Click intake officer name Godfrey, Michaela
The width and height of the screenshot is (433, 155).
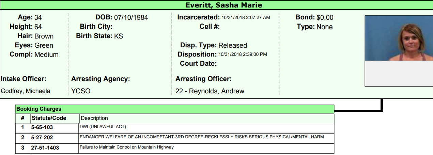click(x=26, y=91)
